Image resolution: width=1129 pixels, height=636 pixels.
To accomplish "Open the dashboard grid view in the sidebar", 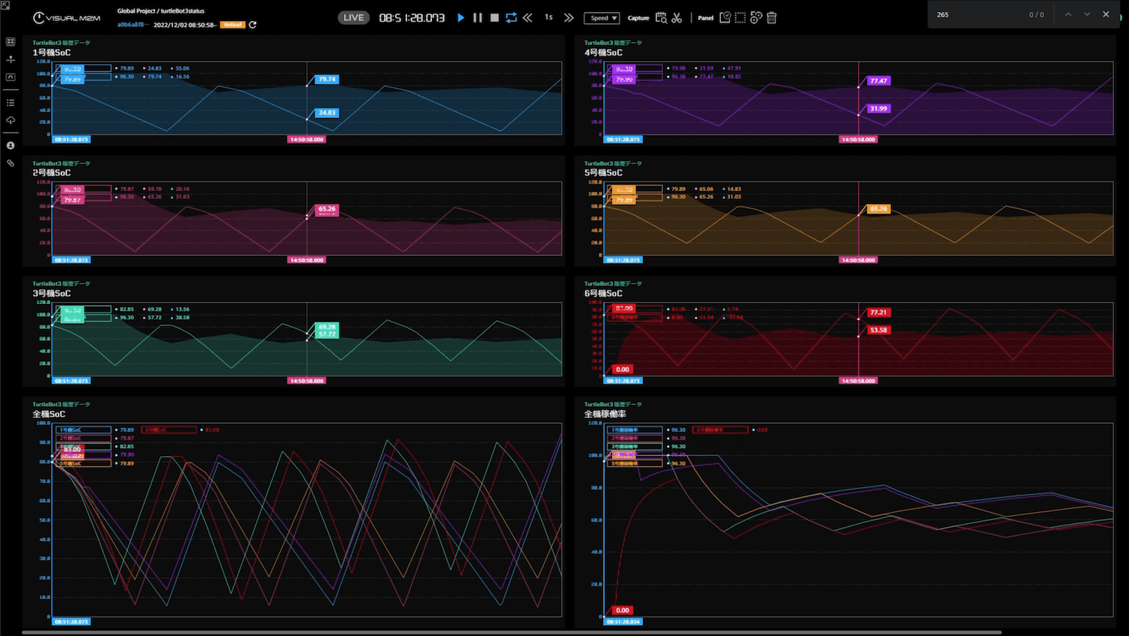I will click(11, 42).
